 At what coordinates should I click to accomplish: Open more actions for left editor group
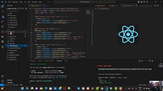91,6
